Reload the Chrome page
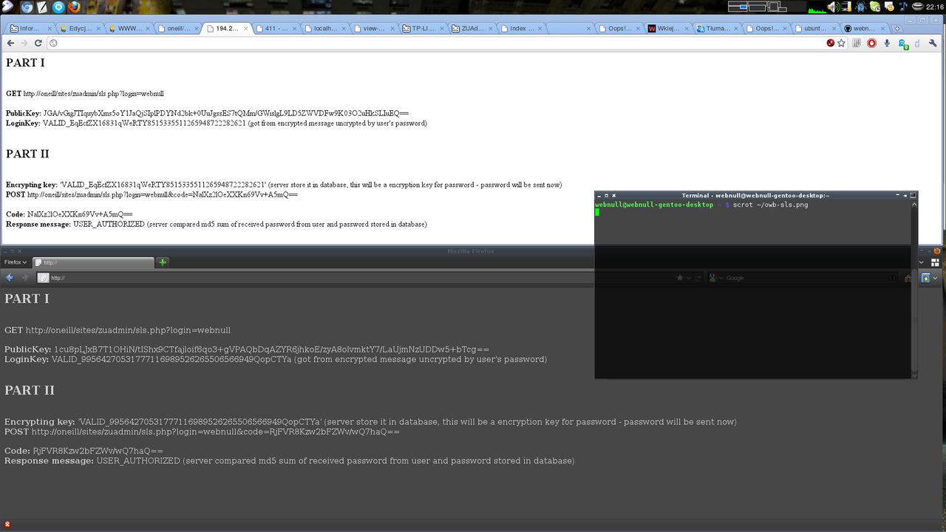The width and height of the screenshot is (946, 532). pyautogui.click(x=38, y=43)
